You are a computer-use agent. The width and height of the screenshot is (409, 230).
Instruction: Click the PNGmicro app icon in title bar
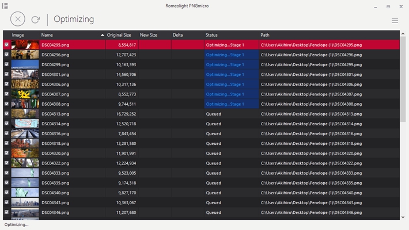click(x=5, y=5)
